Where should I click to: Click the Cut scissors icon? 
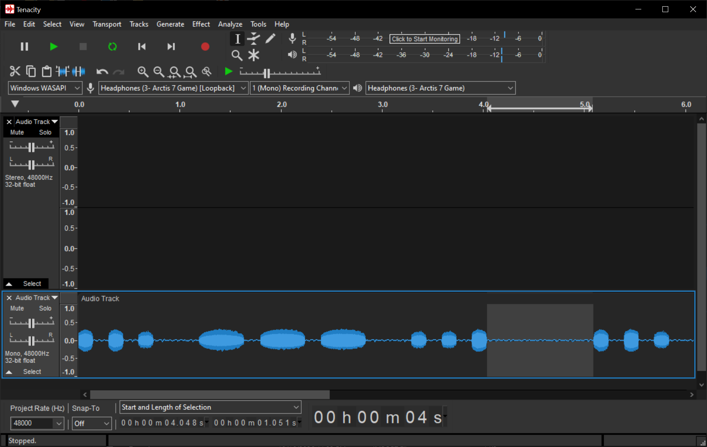tap(15, 71)
